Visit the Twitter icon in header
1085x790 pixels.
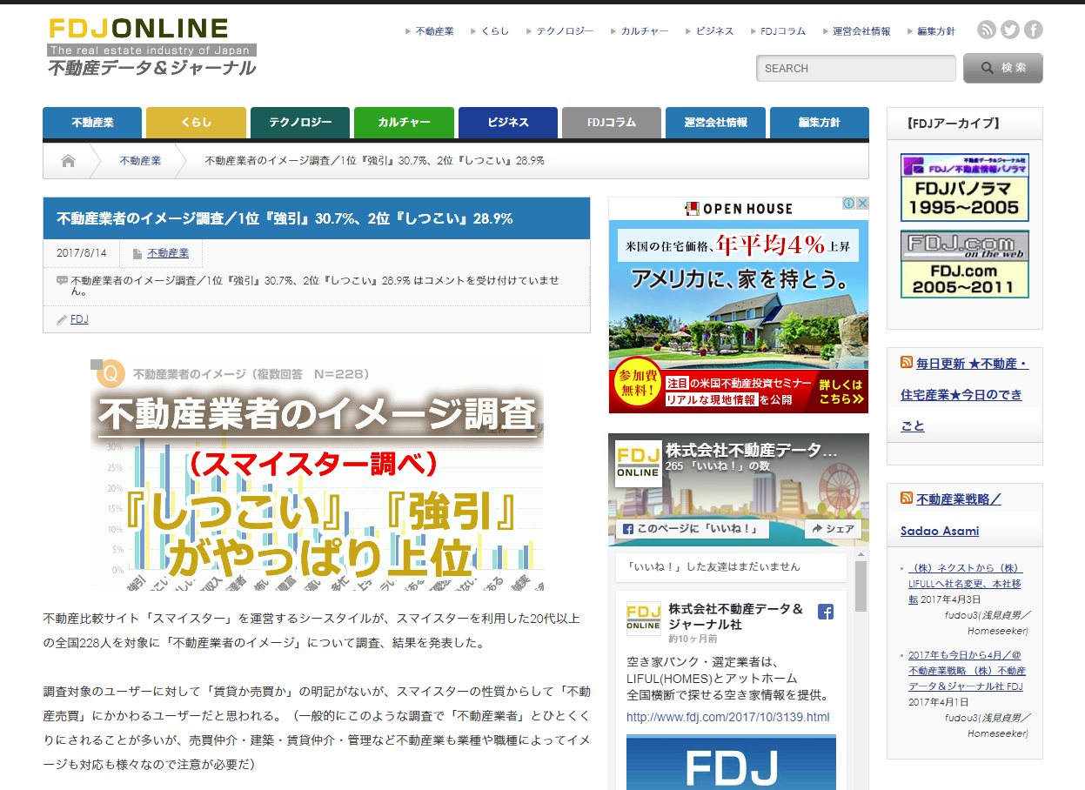pyautogui.click(x=1010, y=30)
